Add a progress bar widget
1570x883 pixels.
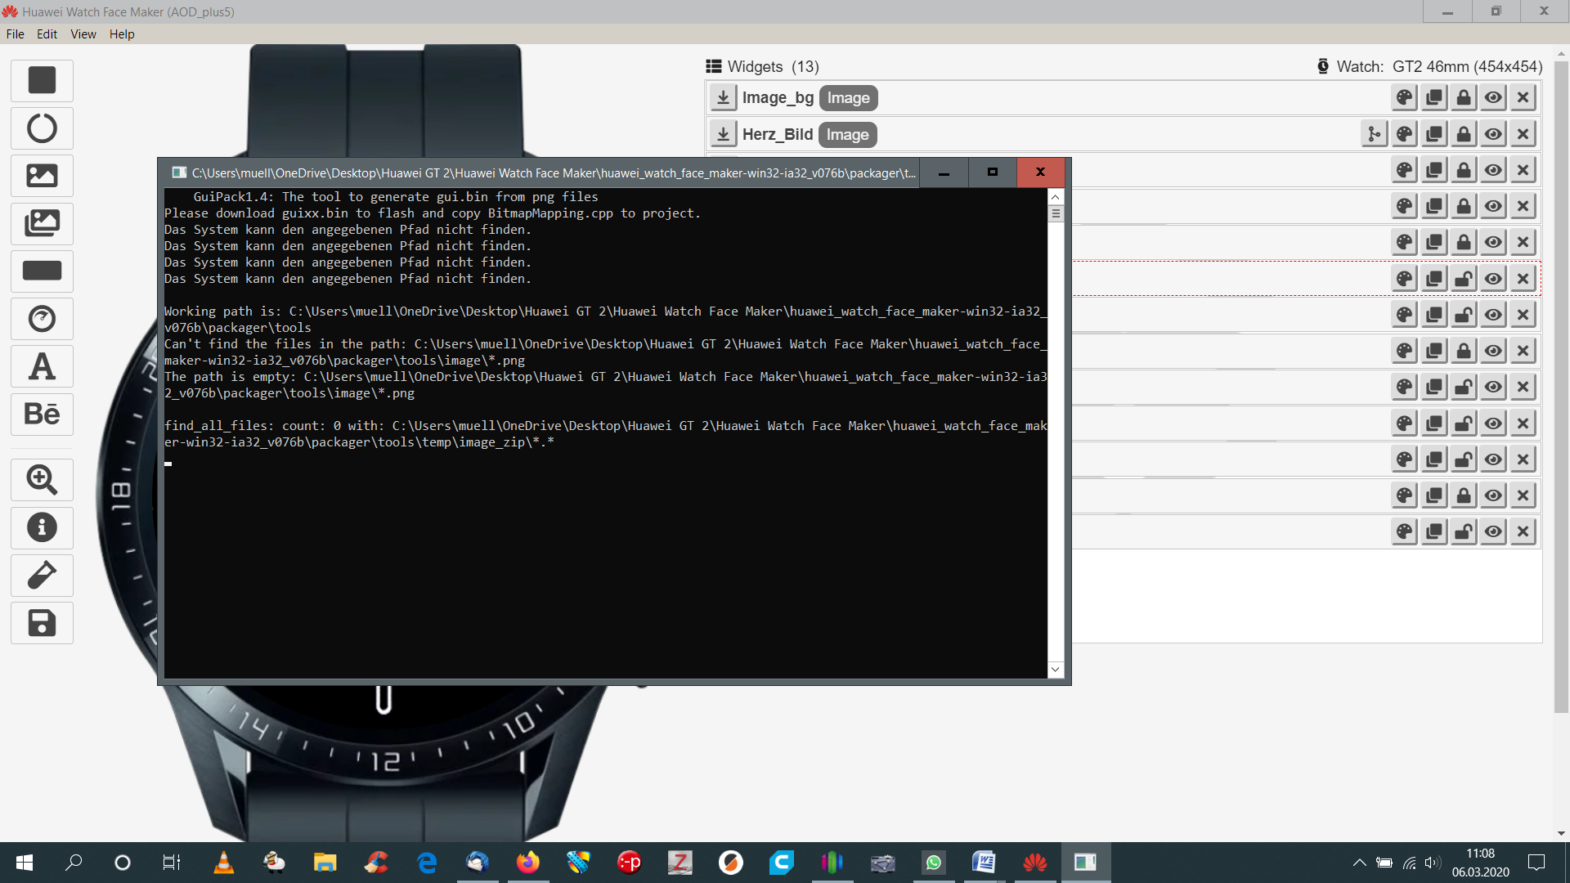point(42,271)
